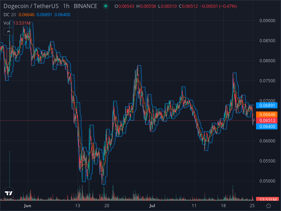Click the DC basis value 0.06646 in legend
This screenshot has height=211, width=281.
click(x=27, y=15)
